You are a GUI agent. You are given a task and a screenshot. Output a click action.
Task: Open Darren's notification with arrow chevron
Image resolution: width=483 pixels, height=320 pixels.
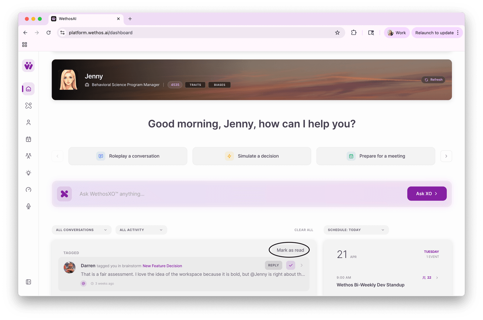pyautogui.click(x=302, y=265)
